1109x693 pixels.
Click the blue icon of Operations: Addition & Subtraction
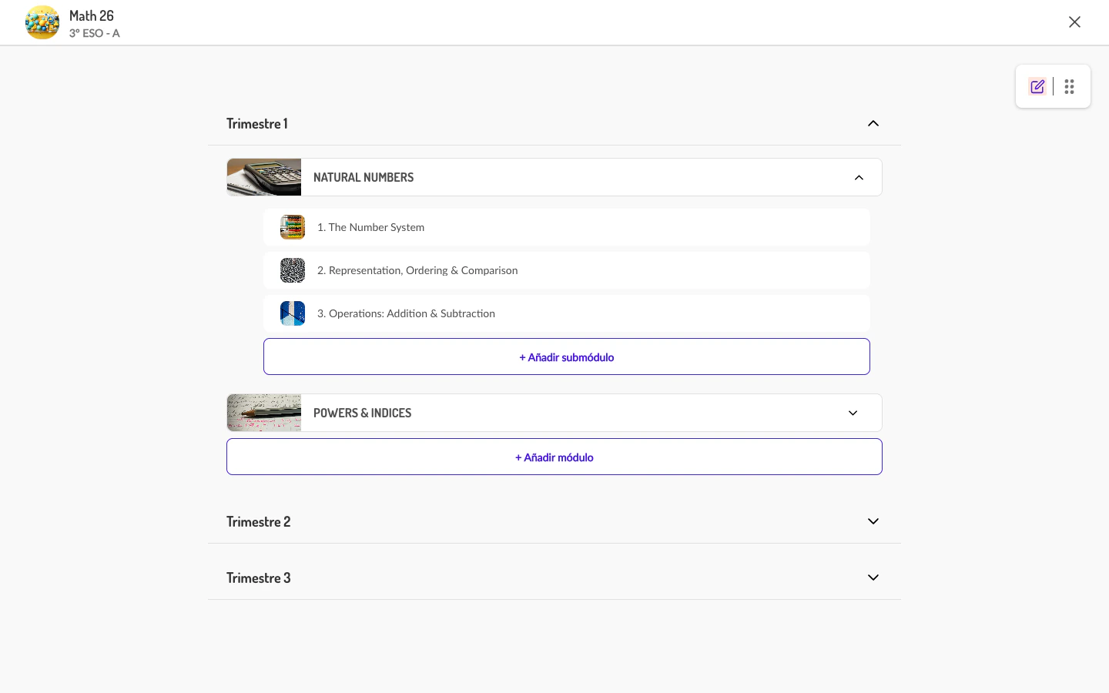point(293,313)
